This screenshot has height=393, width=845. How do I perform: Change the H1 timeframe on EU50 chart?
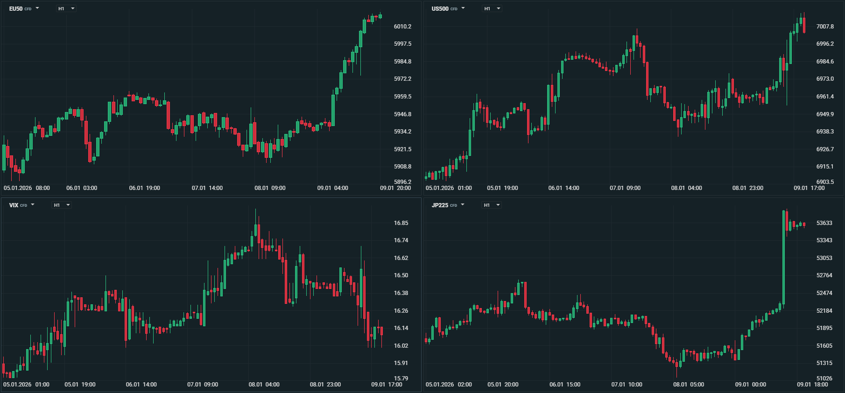pos(66,8)
